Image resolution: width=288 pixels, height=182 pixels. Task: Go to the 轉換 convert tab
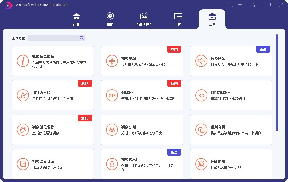(110, 19)
